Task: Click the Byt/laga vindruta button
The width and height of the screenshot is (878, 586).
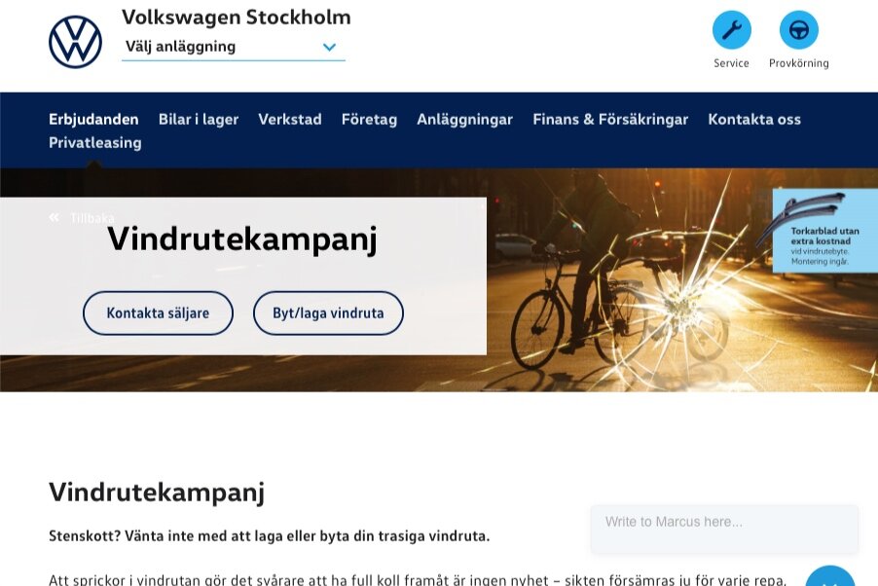Action: pyautogui.click(x=328, y=312)
